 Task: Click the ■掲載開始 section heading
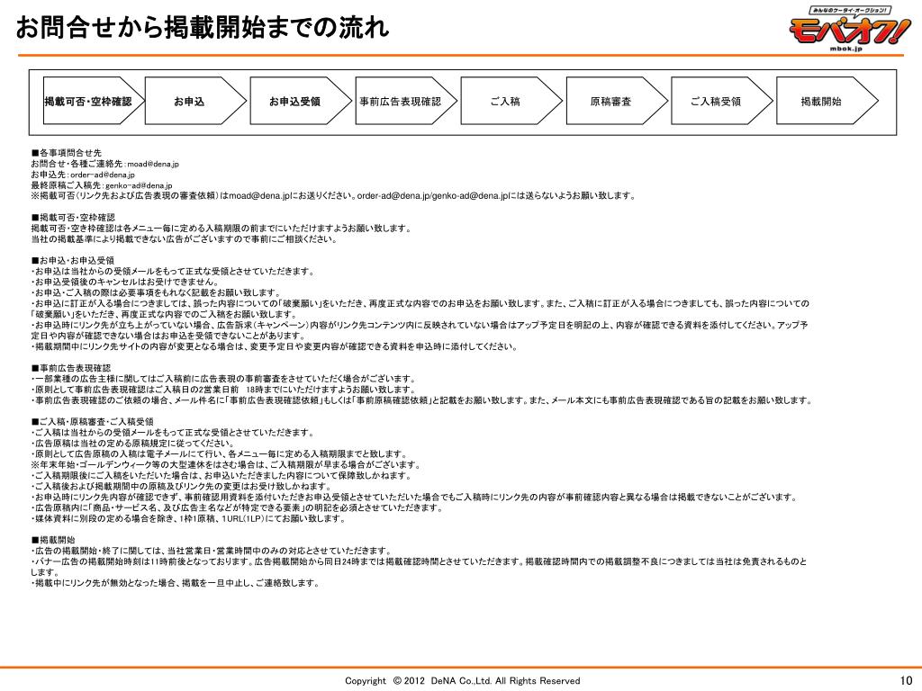(x=53, y=540)
